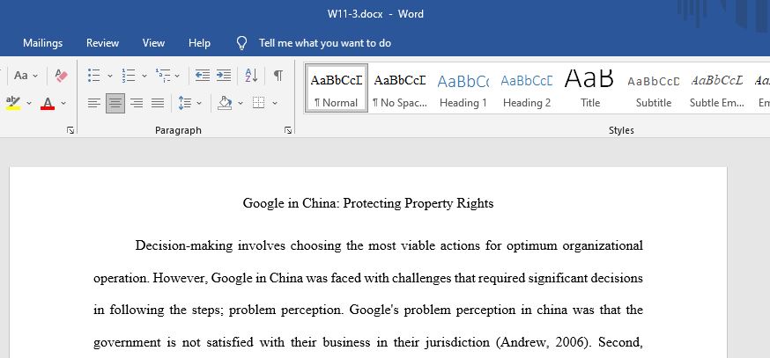The image size is (770, 358).
Task: Expand the text highlight color dropdown arrow
Action: 29,103
